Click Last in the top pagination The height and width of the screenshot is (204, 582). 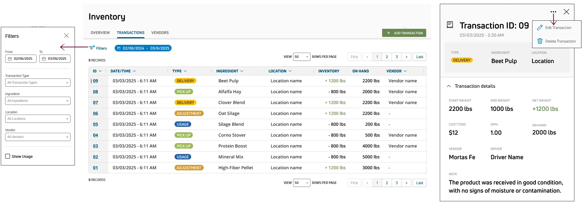pos(420,57)
